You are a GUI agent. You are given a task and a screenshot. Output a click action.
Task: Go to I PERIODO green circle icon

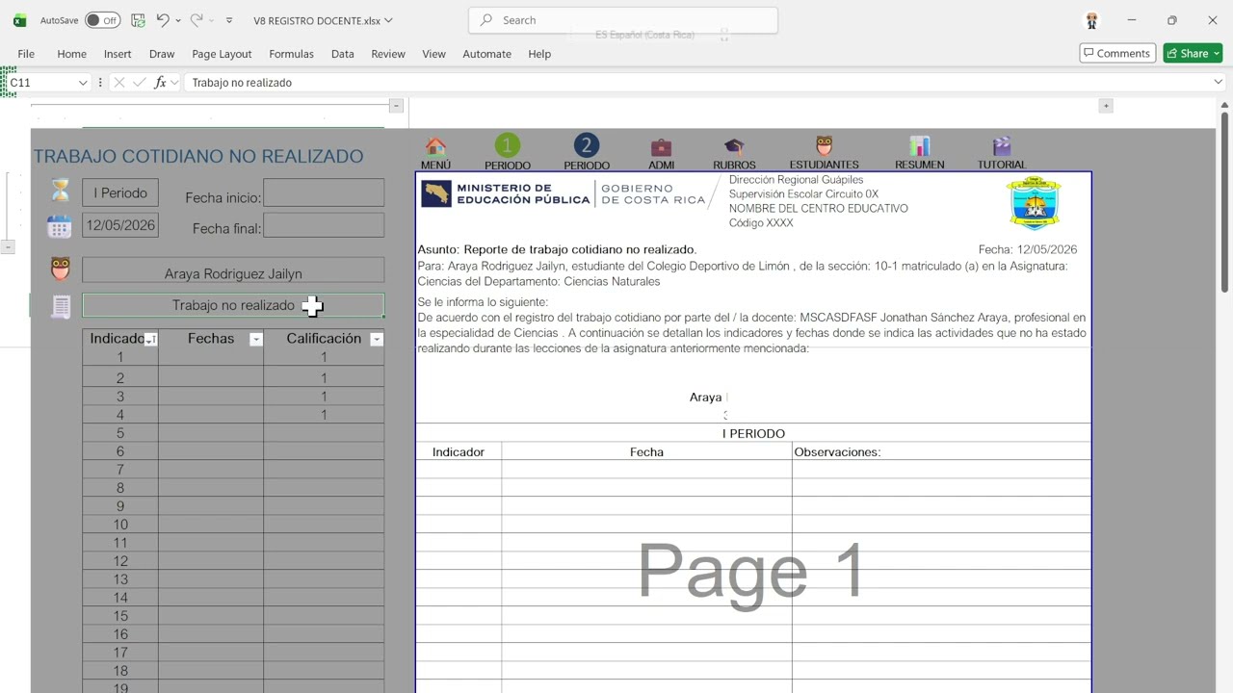(x=508, y=145)
